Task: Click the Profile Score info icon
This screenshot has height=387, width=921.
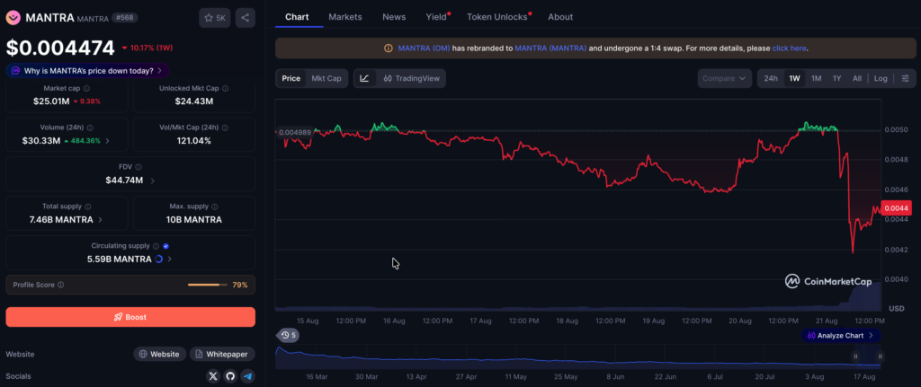Action: [61, 285]
